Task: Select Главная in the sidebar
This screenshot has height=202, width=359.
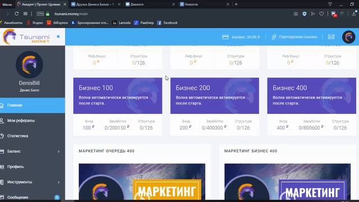Action: click(33, 105)
